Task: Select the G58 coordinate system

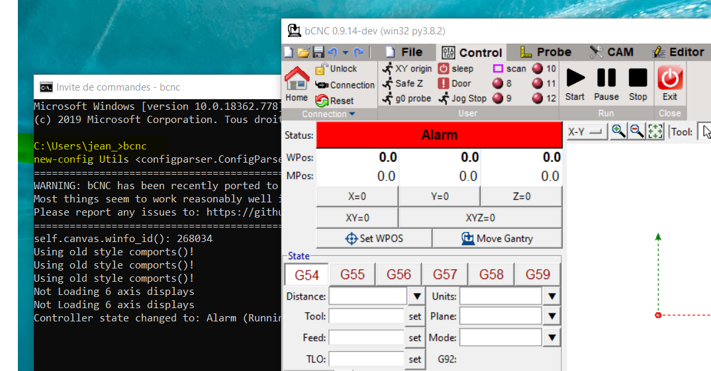Action: (x=491, y=274)
